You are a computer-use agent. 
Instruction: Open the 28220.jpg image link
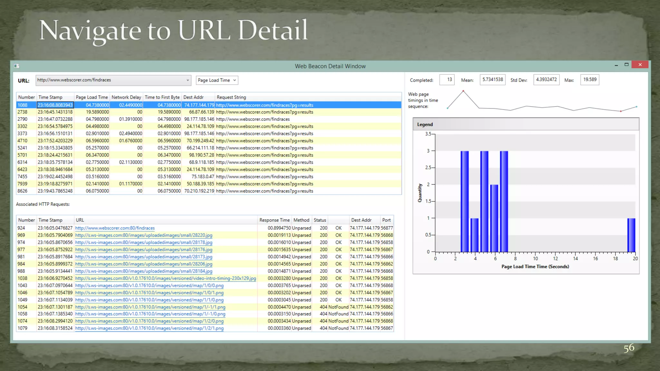click(x=144, y=235)
